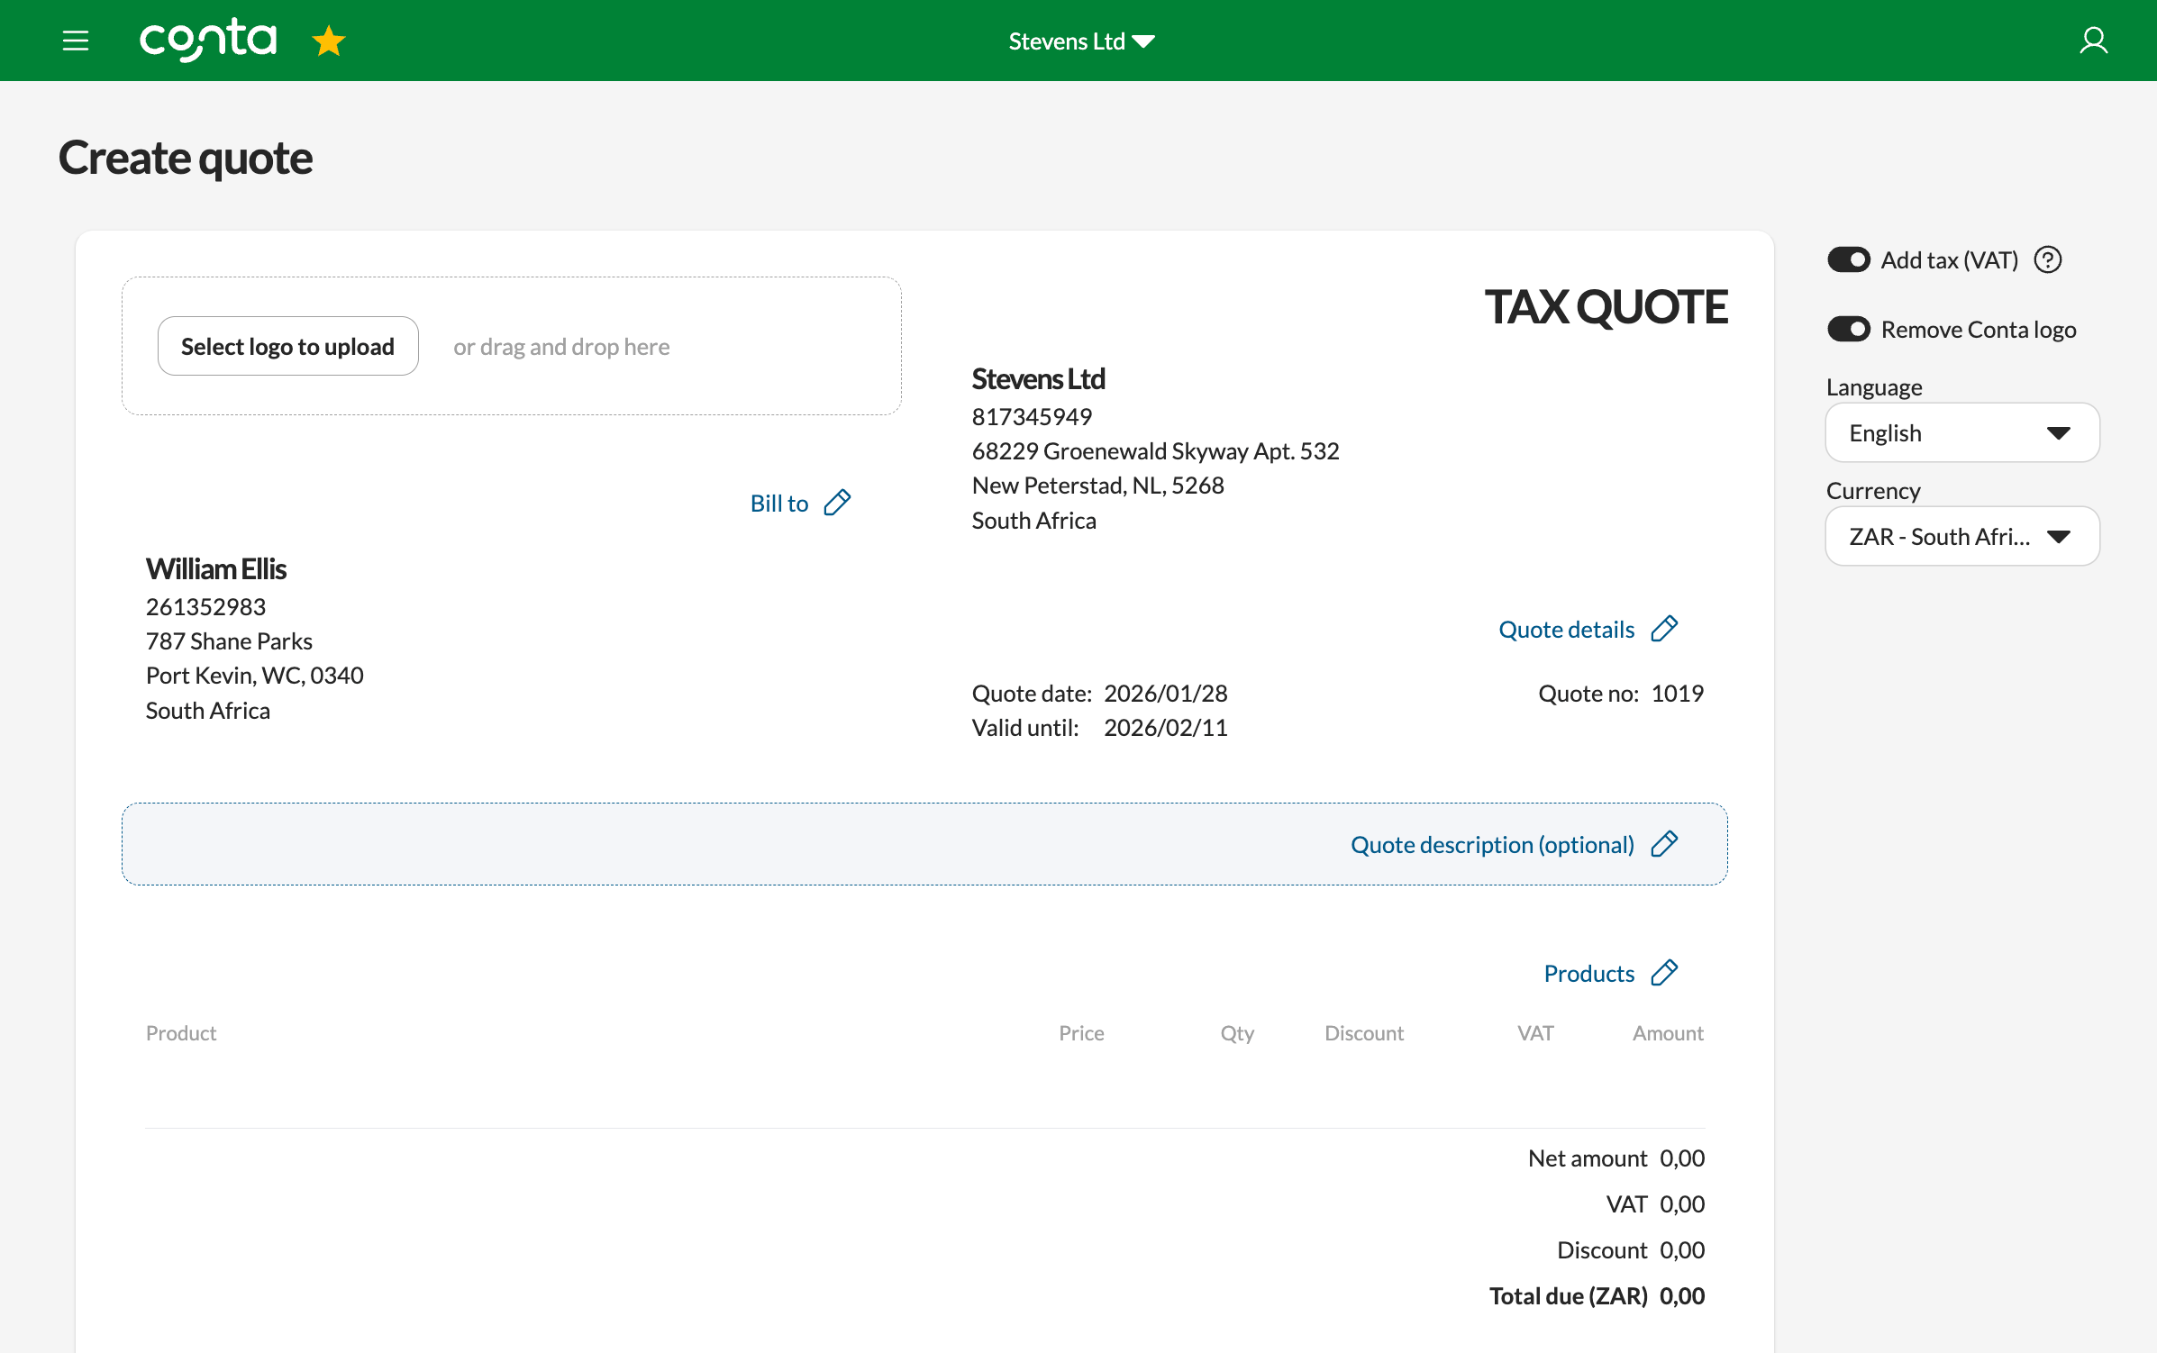Open the Currency dropdown showing ZAR
This screenshot has height=1353, width=2157.
tap(1961, 537)
